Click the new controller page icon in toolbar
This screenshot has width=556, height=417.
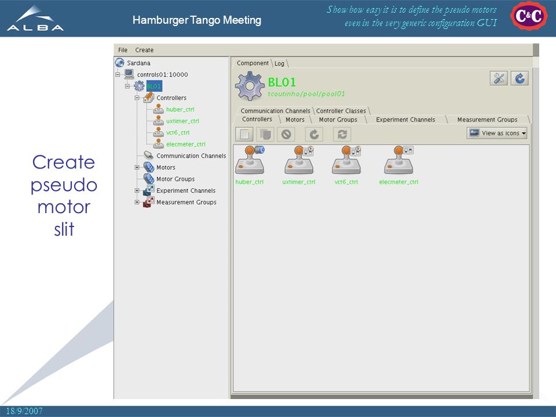click(x=244, y=134)
